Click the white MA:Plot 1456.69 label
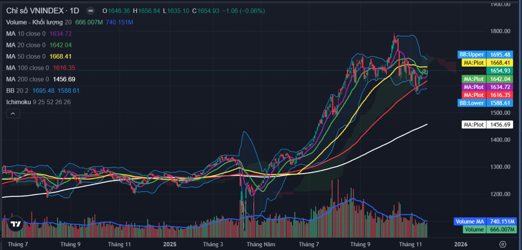 [487, 124]
